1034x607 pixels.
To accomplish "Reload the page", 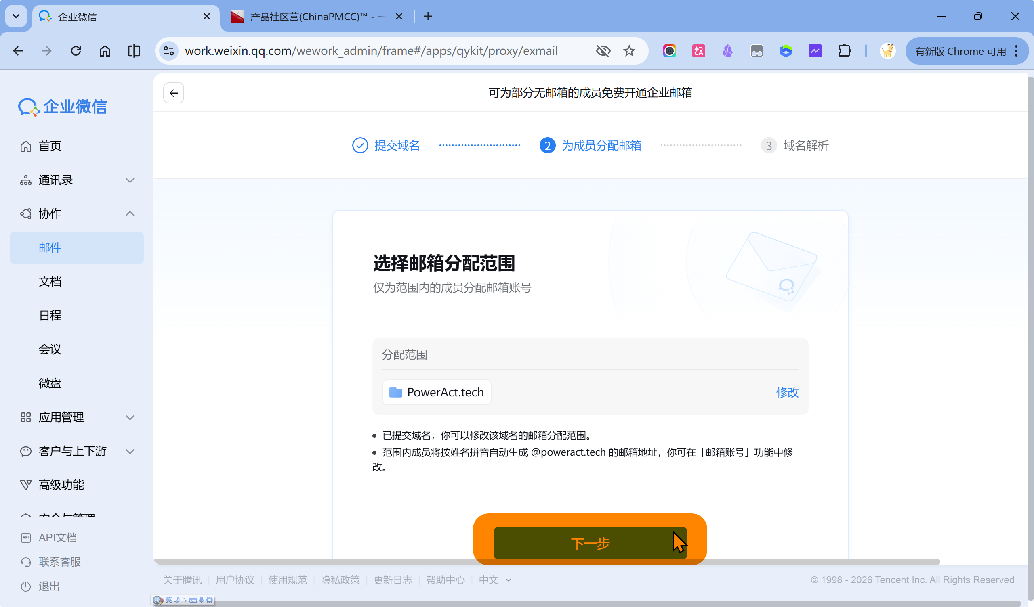I will 76,51.
